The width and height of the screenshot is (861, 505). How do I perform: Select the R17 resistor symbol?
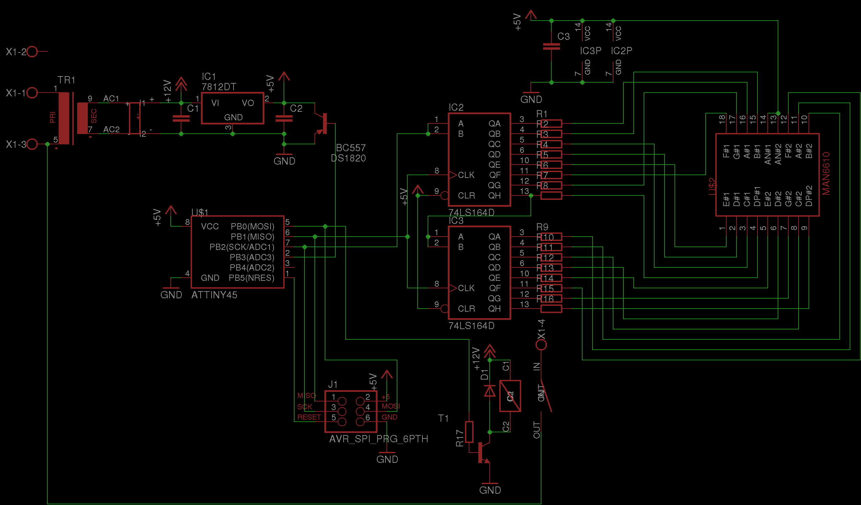pyautogui.click(x=469, y=432)
